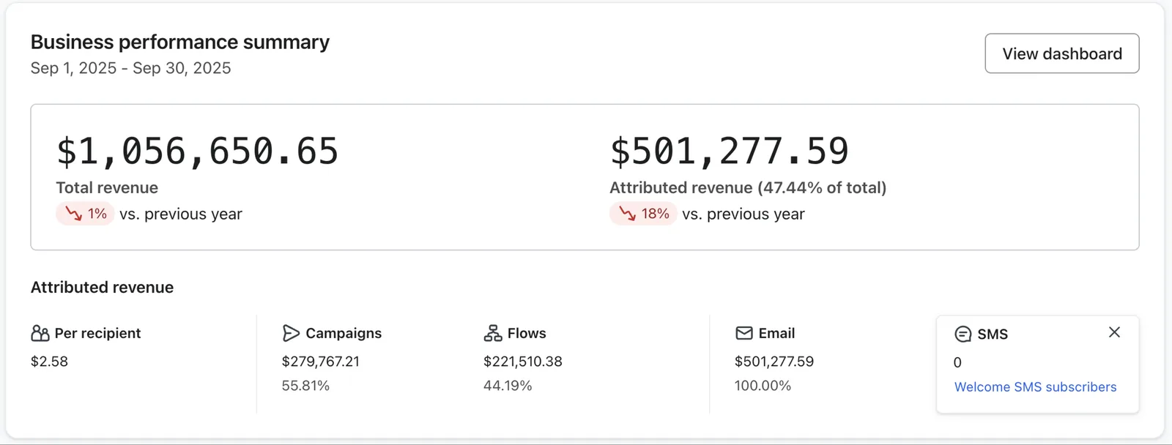Click the $279,767.21 campaigns value
This screenshot has height=445, width=1172.
pos(321,362)
